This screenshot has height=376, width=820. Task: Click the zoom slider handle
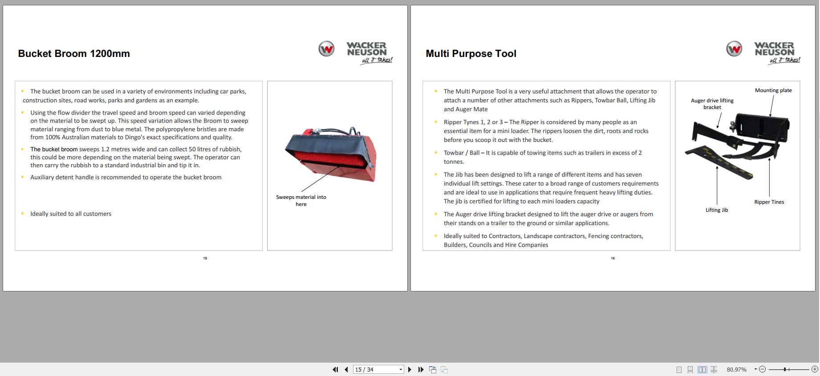click(785, 369)
